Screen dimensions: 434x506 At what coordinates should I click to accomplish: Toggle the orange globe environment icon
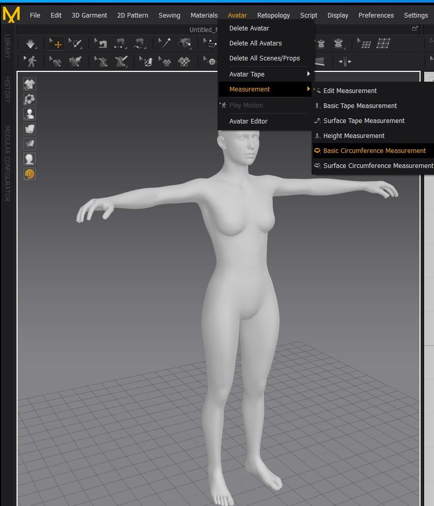[29, 174]
